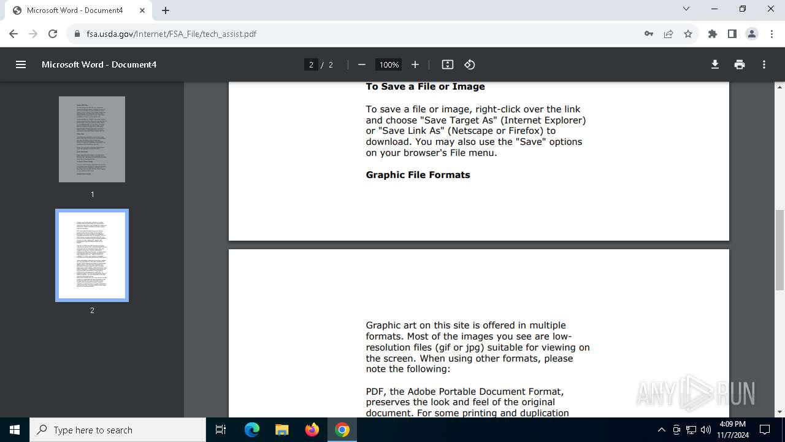This screenshot has width=785, height=442.
Task: Select the Microsoft Word - Document4 tab
Action: (x=78, y=10)
